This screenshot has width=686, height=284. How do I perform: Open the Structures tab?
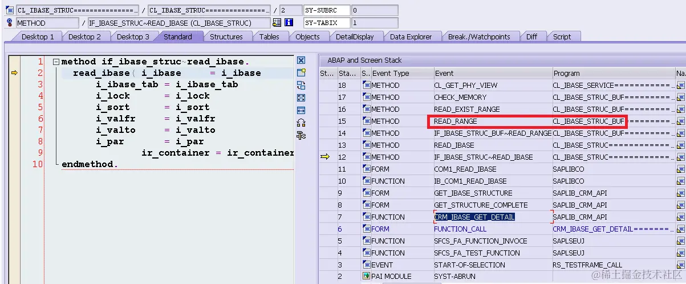226,36
